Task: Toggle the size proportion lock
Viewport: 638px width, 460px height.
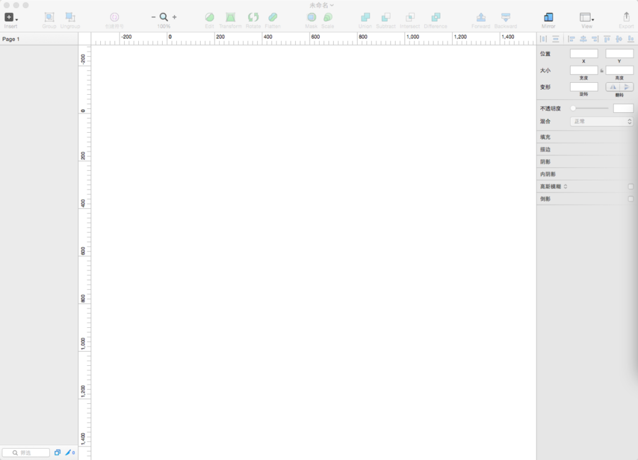Action: [602, 70]
